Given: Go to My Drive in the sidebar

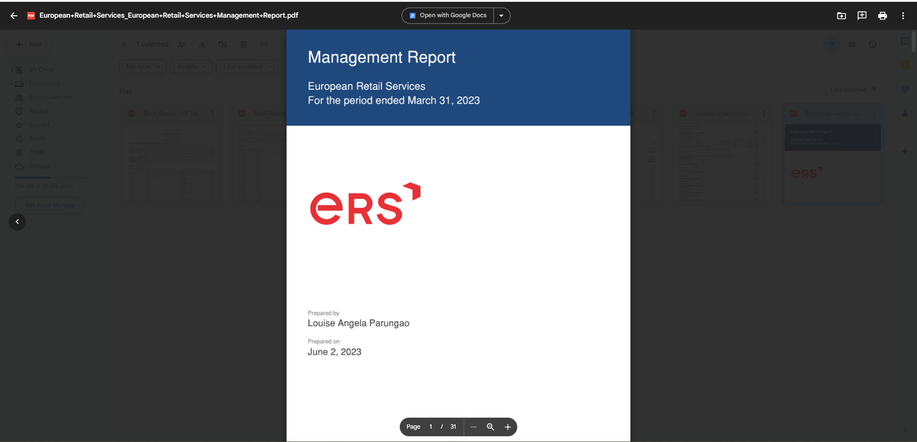Looking at the screenshot, I should pos(41,70).
